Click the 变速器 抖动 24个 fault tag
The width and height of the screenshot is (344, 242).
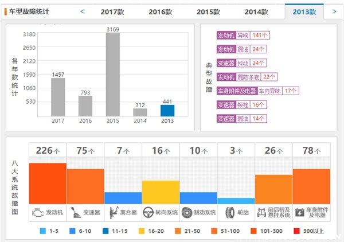[241, 63]
